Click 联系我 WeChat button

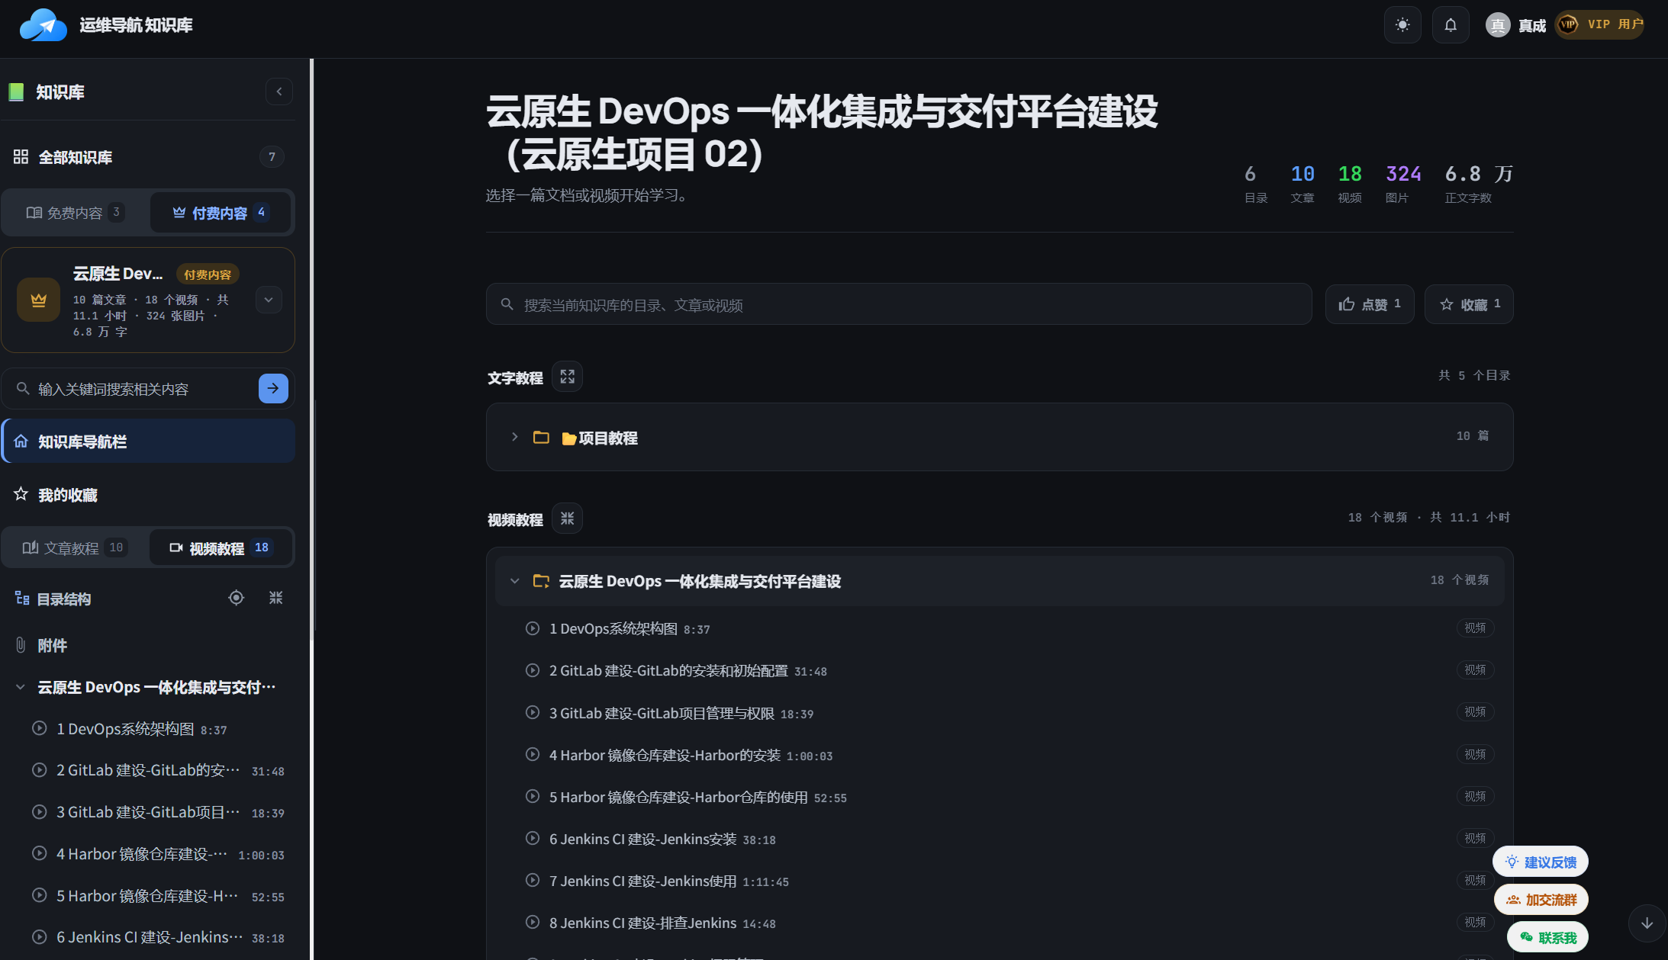coord(1547,937)
